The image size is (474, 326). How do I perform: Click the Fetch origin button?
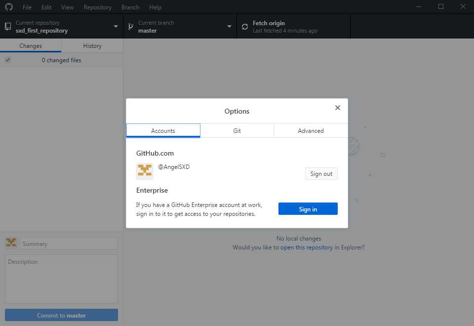(293, 26)
